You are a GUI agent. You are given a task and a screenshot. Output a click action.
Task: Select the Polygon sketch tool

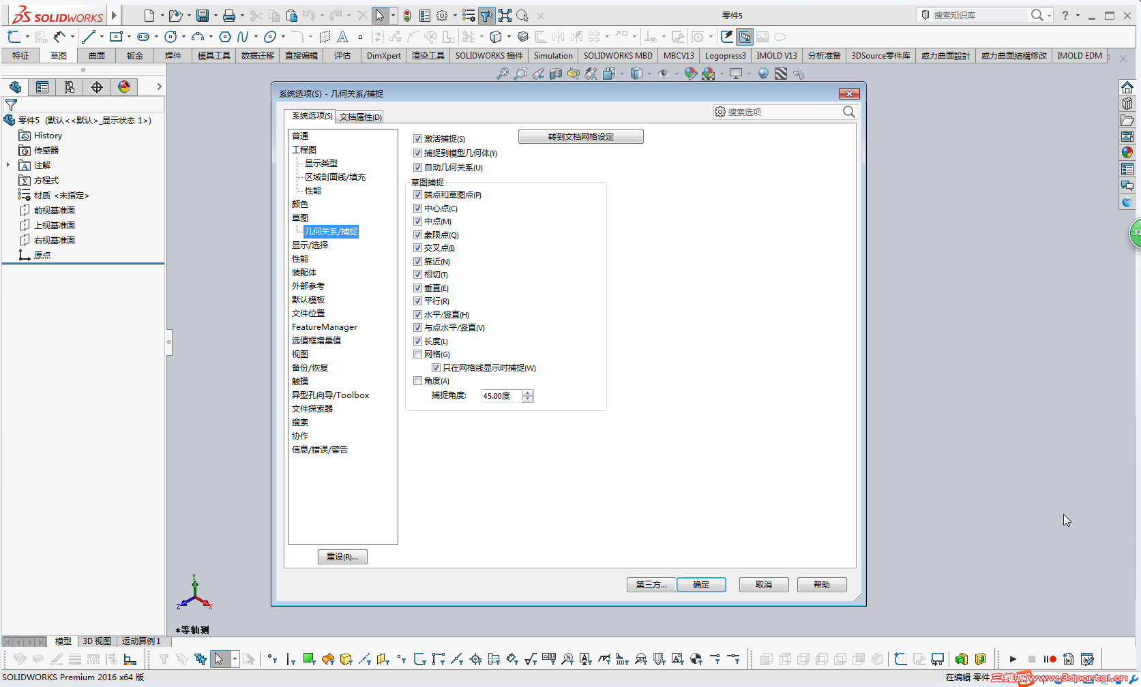[x=225, y=37]
